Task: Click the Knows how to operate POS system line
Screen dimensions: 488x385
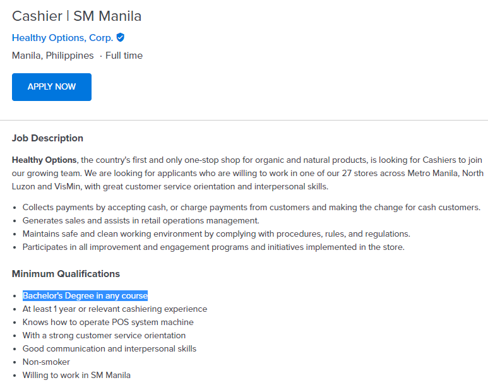Action: (x=108, y=323)
